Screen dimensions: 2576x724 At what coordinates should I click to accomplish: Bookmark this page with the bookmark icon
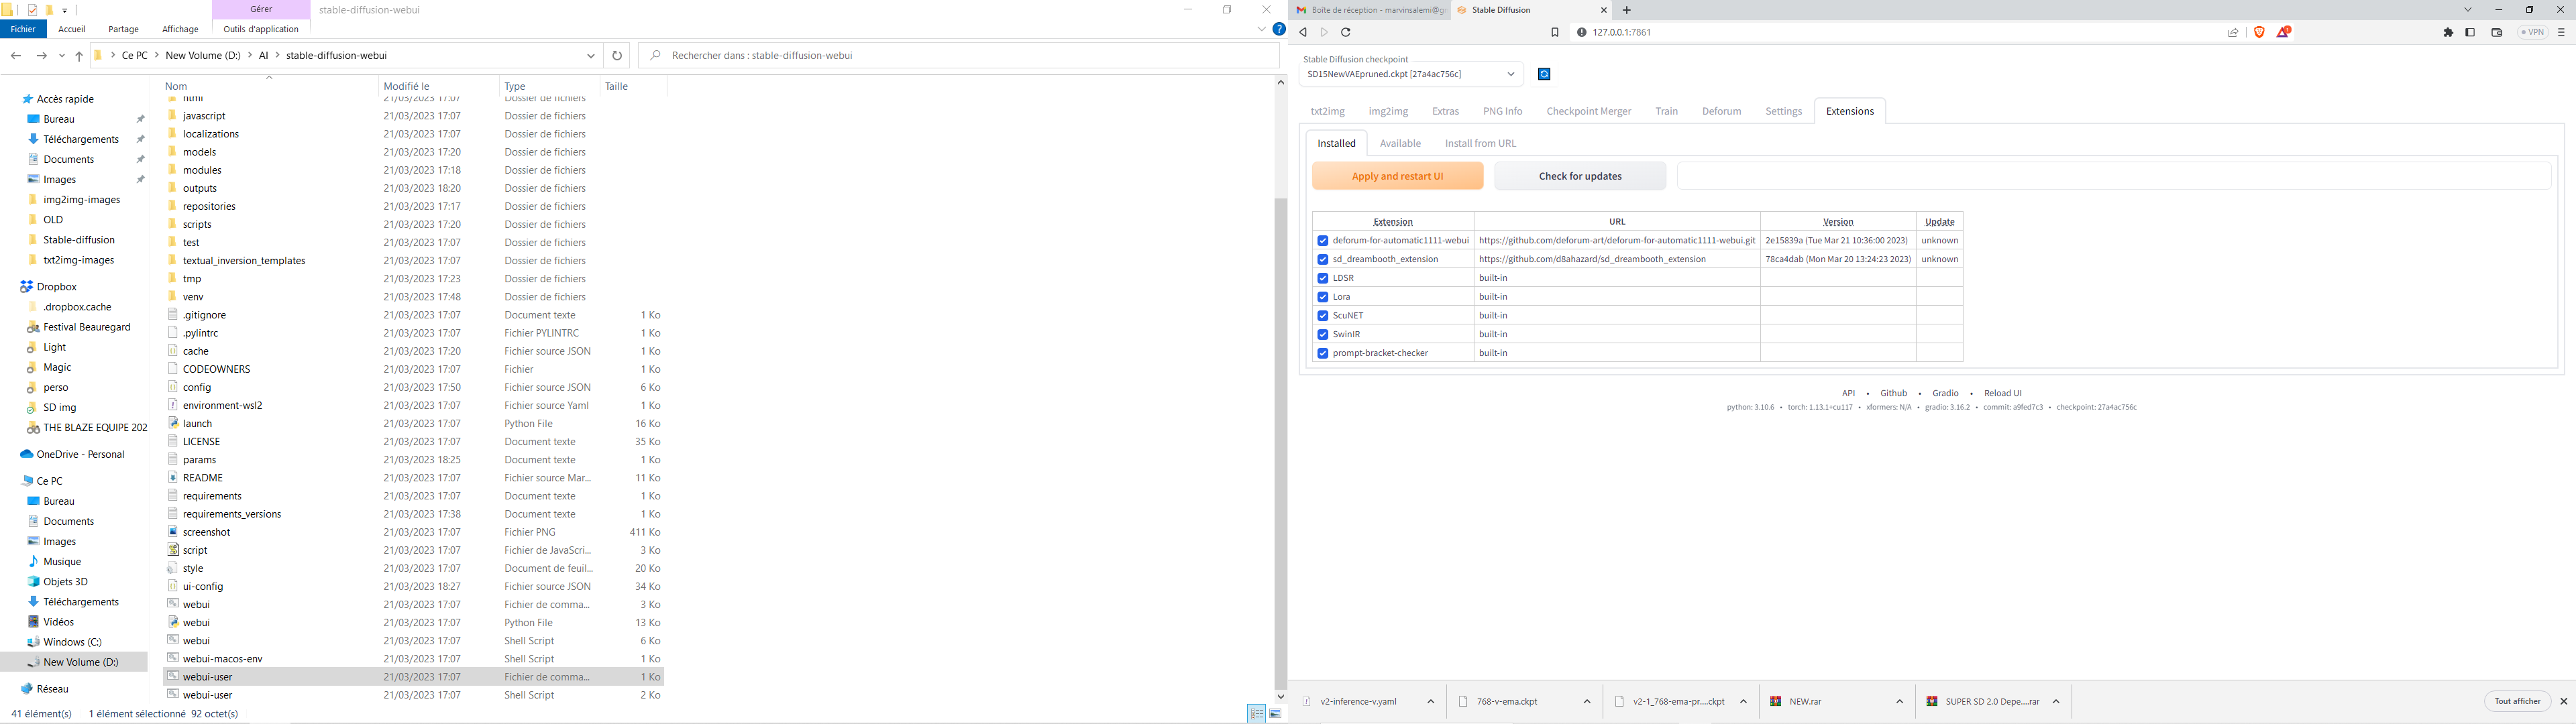pos(1554,32)
